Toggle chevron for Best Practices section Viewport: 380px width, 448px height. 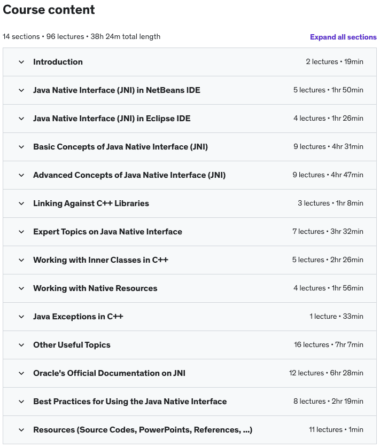coord(21,402)
